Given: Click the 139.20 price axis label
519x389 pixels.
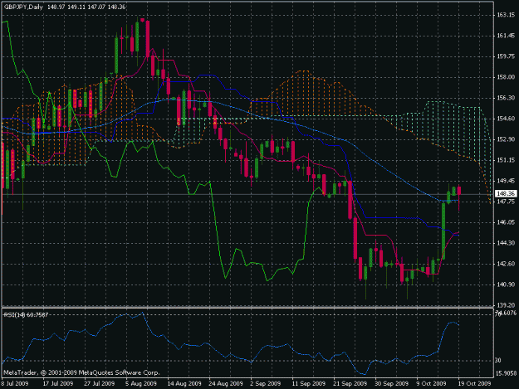Looking at the screenshot, I should (506, 305).
